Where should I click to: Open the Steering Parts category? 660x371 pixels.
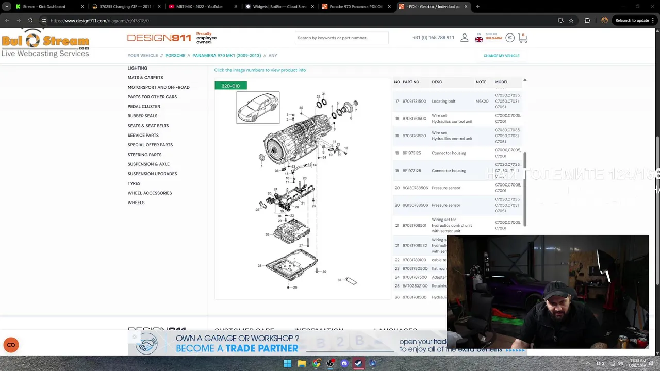(144, 155)
